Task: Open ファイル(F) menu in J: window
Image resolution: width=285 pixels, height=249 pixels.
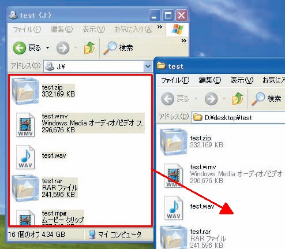Action: click(27, 29)
